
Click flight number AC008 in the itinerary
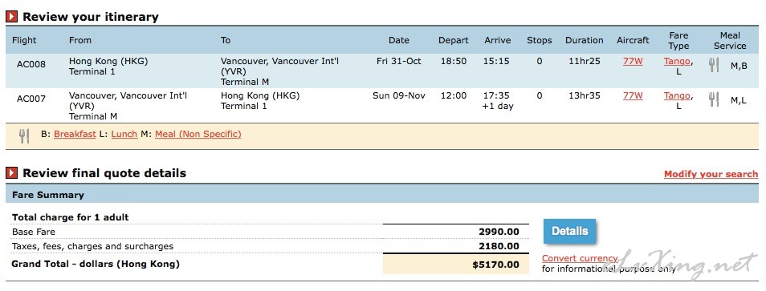tap(31, 64)
